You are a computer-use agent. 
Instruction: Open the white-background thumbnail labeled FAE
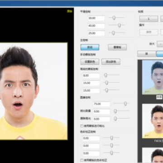click(x=153, y=121)
